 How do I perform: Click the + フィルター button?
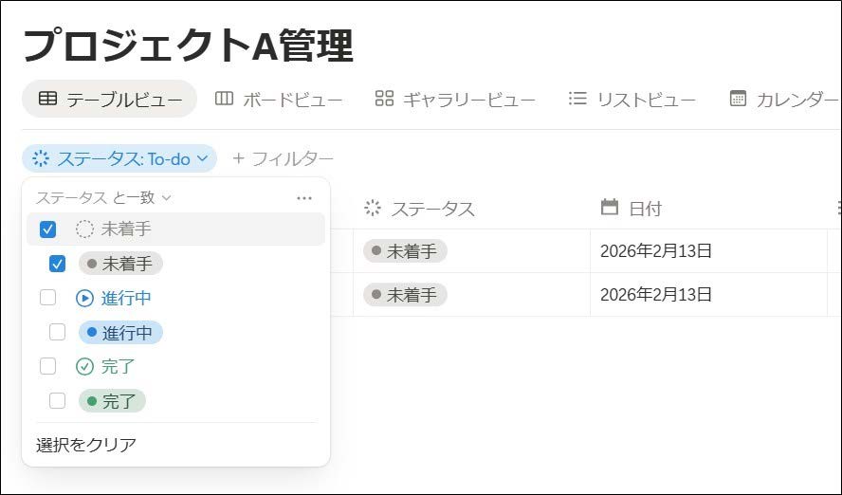pos(283,158)
